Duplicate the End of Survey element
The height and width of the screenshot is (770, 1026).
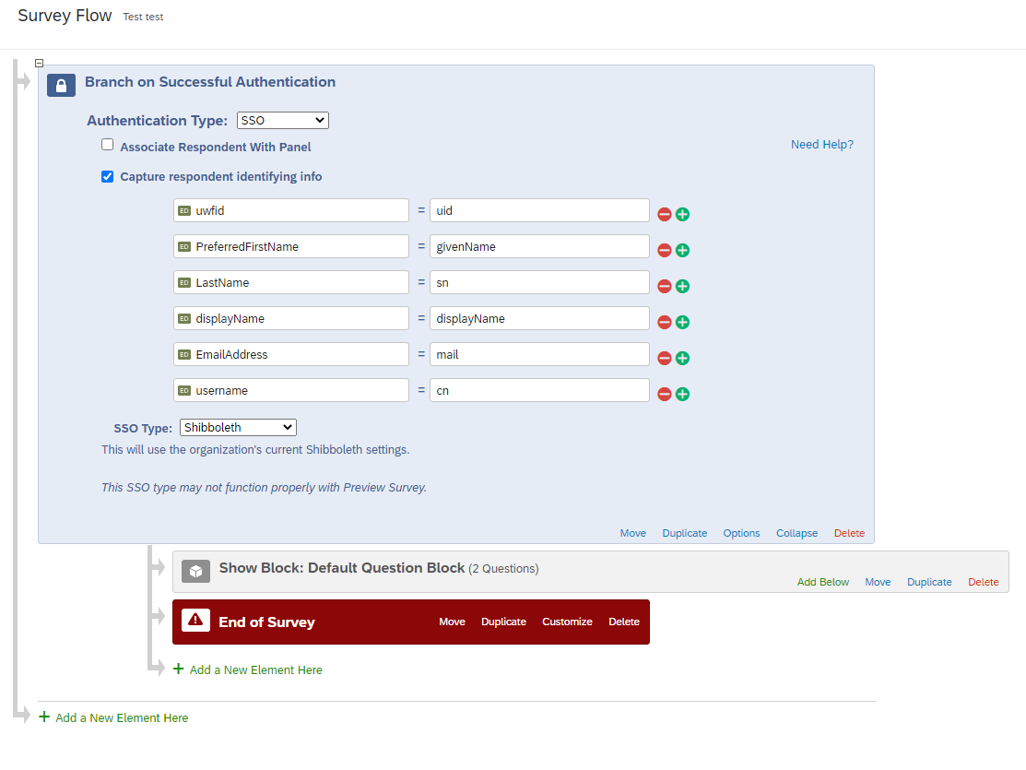(x=503, y=622)
